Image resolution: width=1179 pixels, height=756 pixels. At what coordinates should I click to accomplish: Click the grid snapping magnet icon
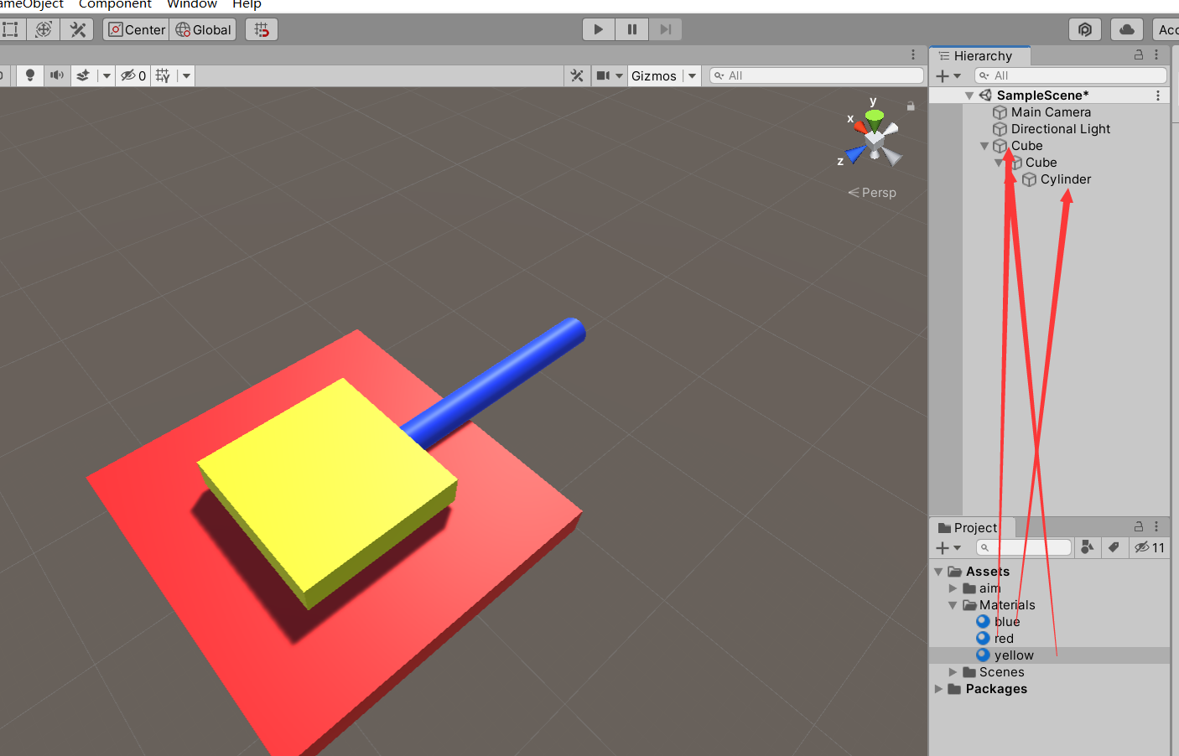262,29
